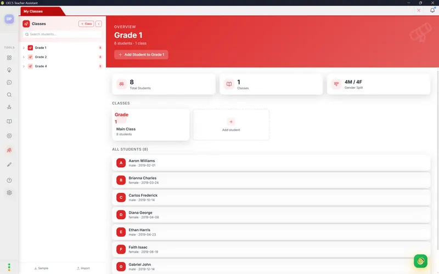439x274 pixels.
Task: Click Brianna Charles' B avatar
Action: click(121, 180)
